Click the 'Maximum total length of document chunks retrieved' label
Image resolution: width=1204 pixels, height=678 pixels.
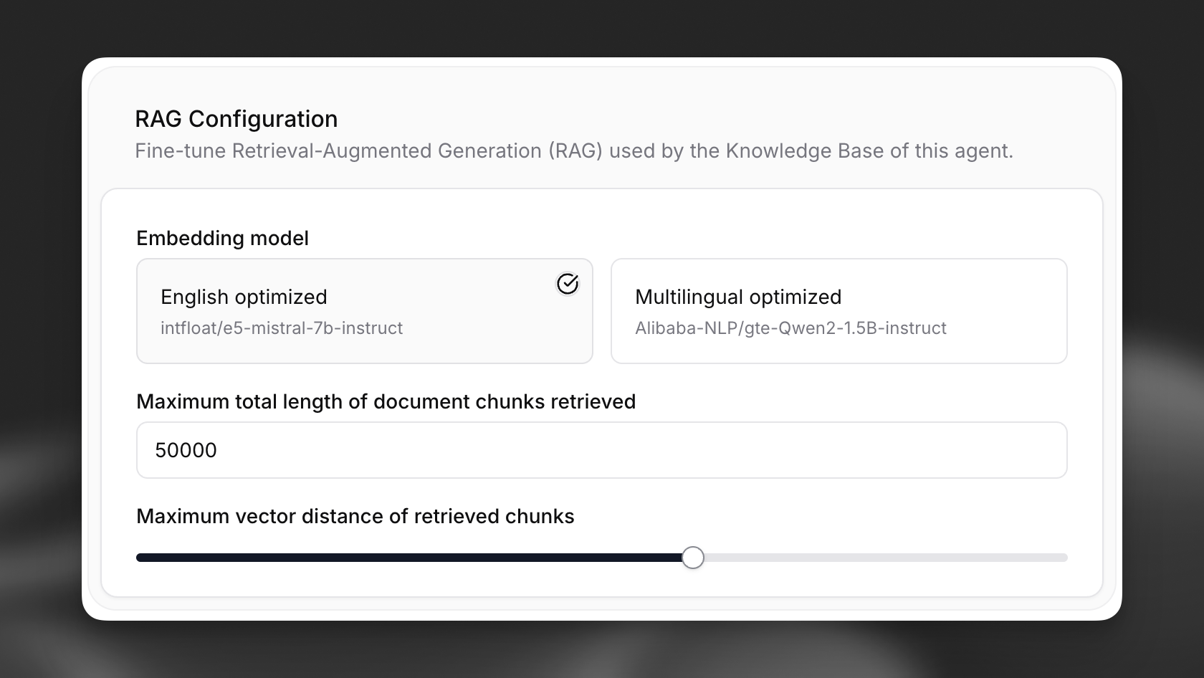386,401
